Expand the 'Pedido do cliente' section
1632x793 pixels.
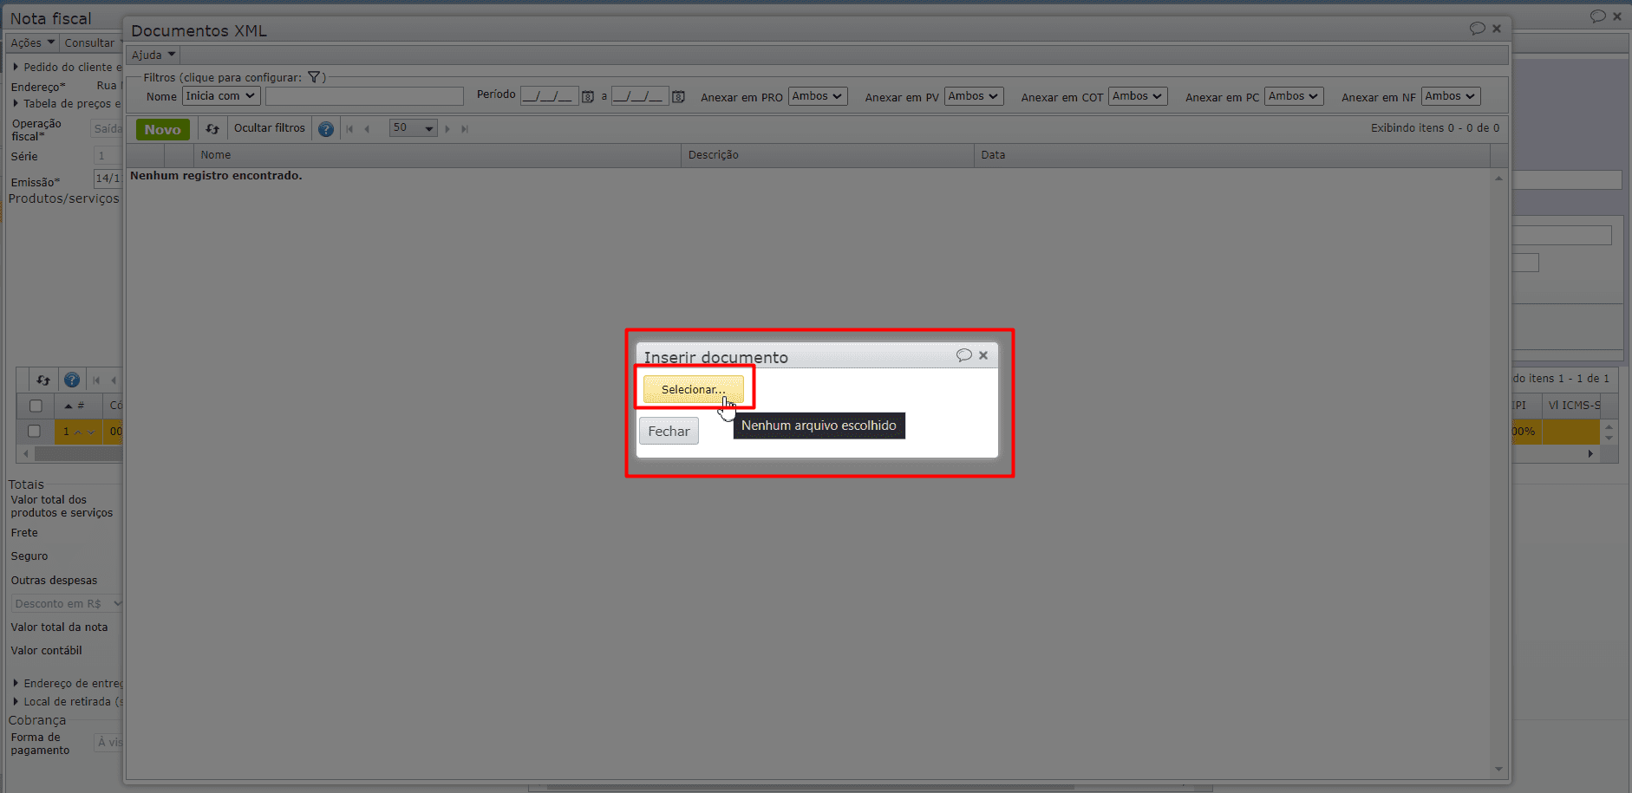coord(16,67)
